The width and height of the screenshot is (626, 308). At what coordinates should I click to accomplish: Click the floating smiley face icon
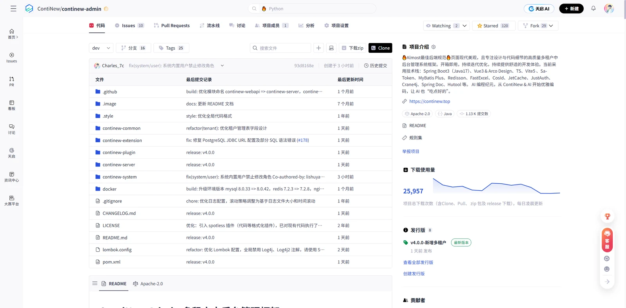(x=607, y=269)
